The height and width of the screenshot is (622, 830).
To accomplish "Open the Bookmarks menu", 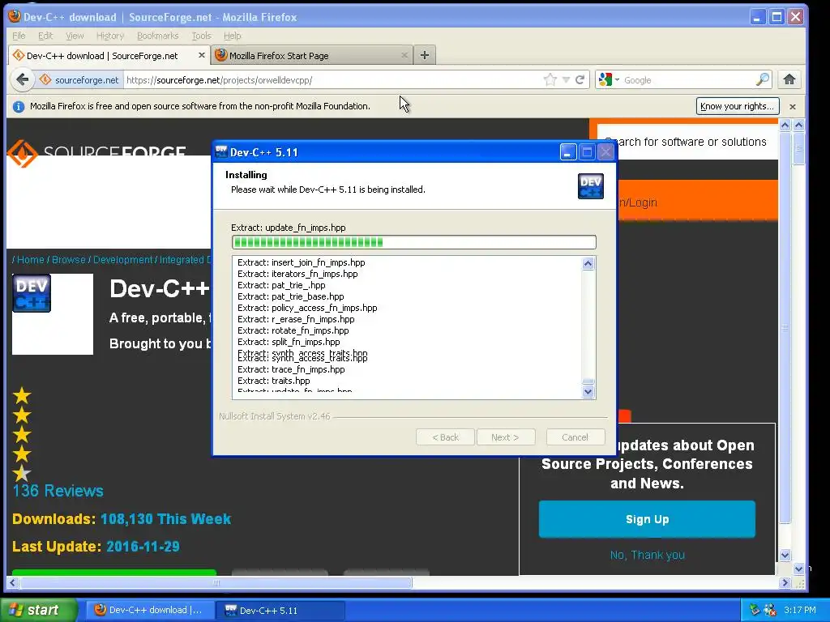I will pyautogui.click(x=158, y=36).
